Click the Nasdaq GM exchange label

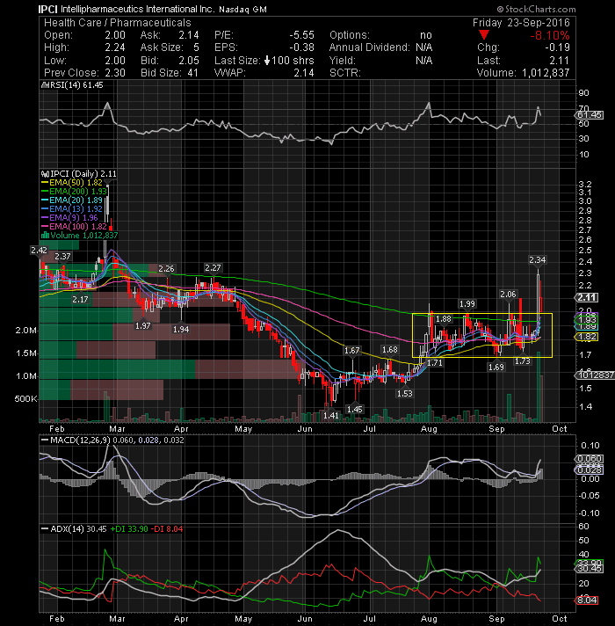(x=242, y=9)
